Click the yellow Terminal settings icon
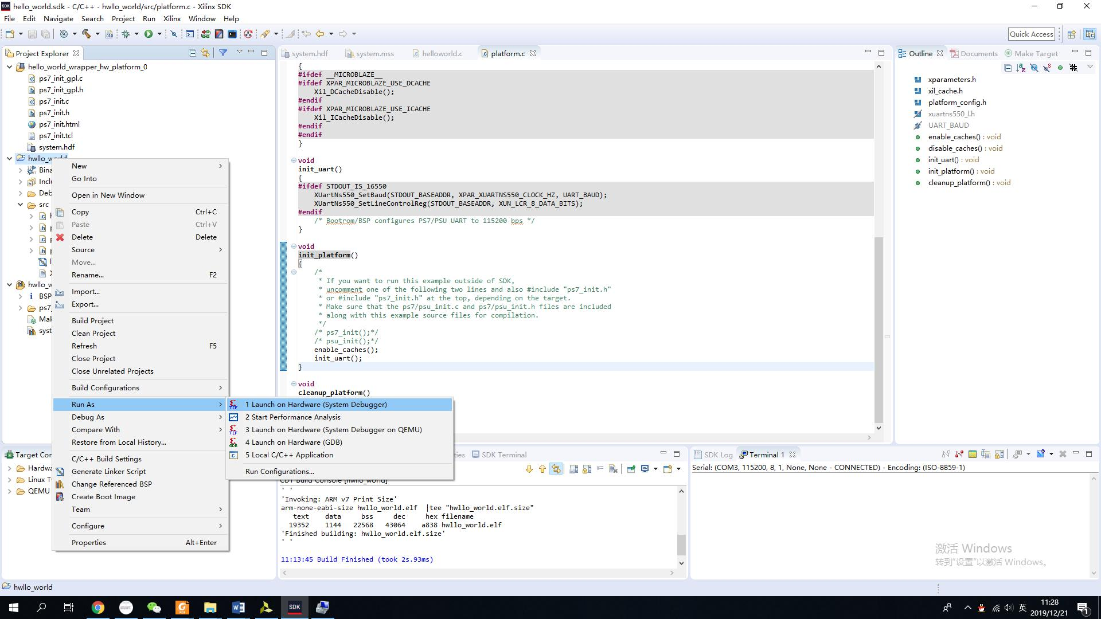Screen dimensions: 1101x619 (973, 454)
